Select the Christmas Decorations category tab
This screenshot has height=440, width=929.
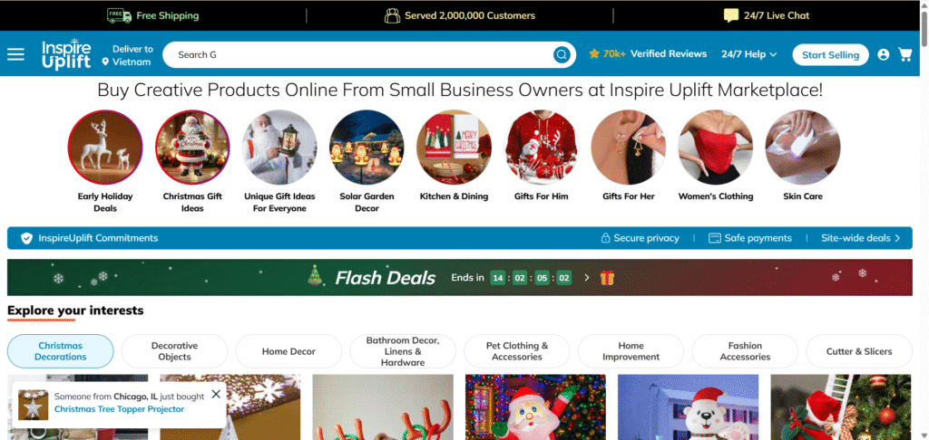(61, 351)
